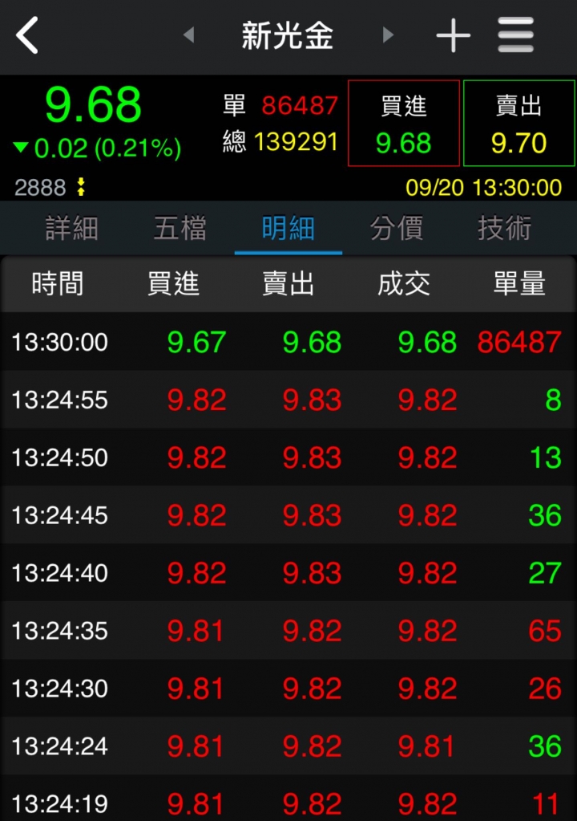
Task: Tap the 新光金 stock title
Action: tap(288, 35)
